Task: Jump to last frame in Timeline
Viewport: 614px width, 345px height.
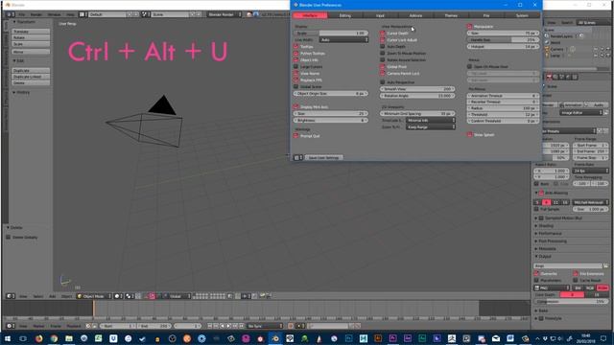Action: (241, 326)
